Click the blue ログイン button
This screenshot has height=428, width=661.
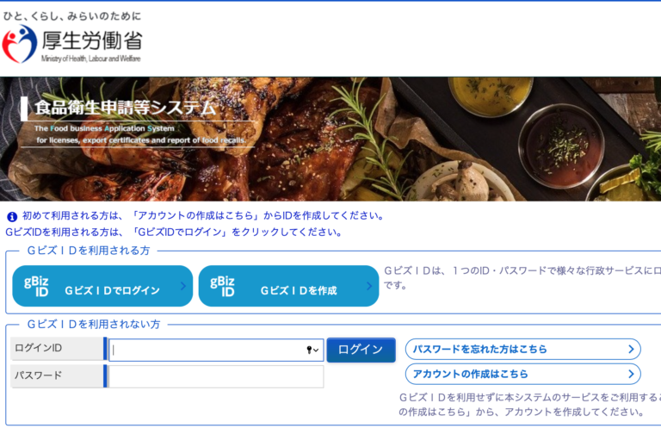(361, 350)
